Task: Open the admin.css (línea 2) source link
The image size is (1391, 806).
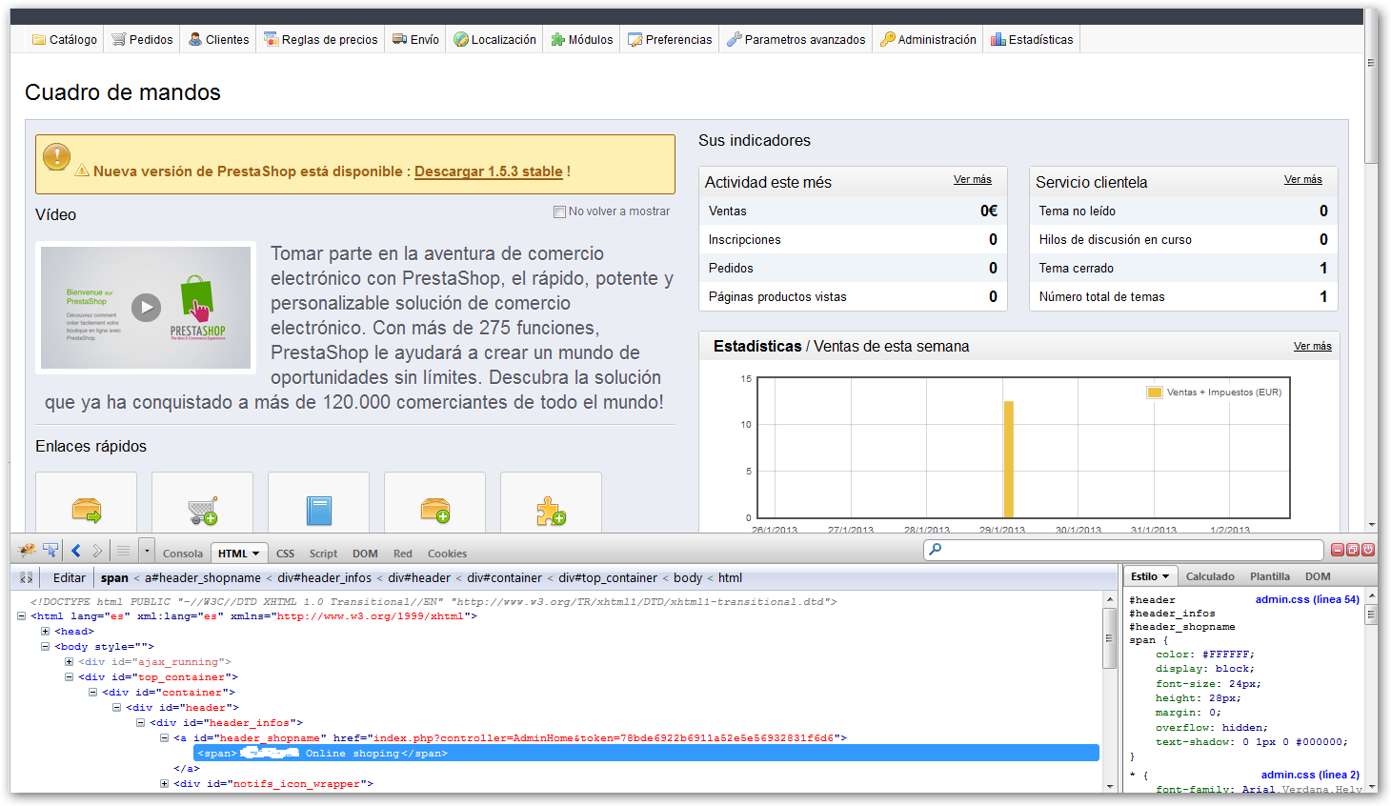Action: tap(1311, 775)
